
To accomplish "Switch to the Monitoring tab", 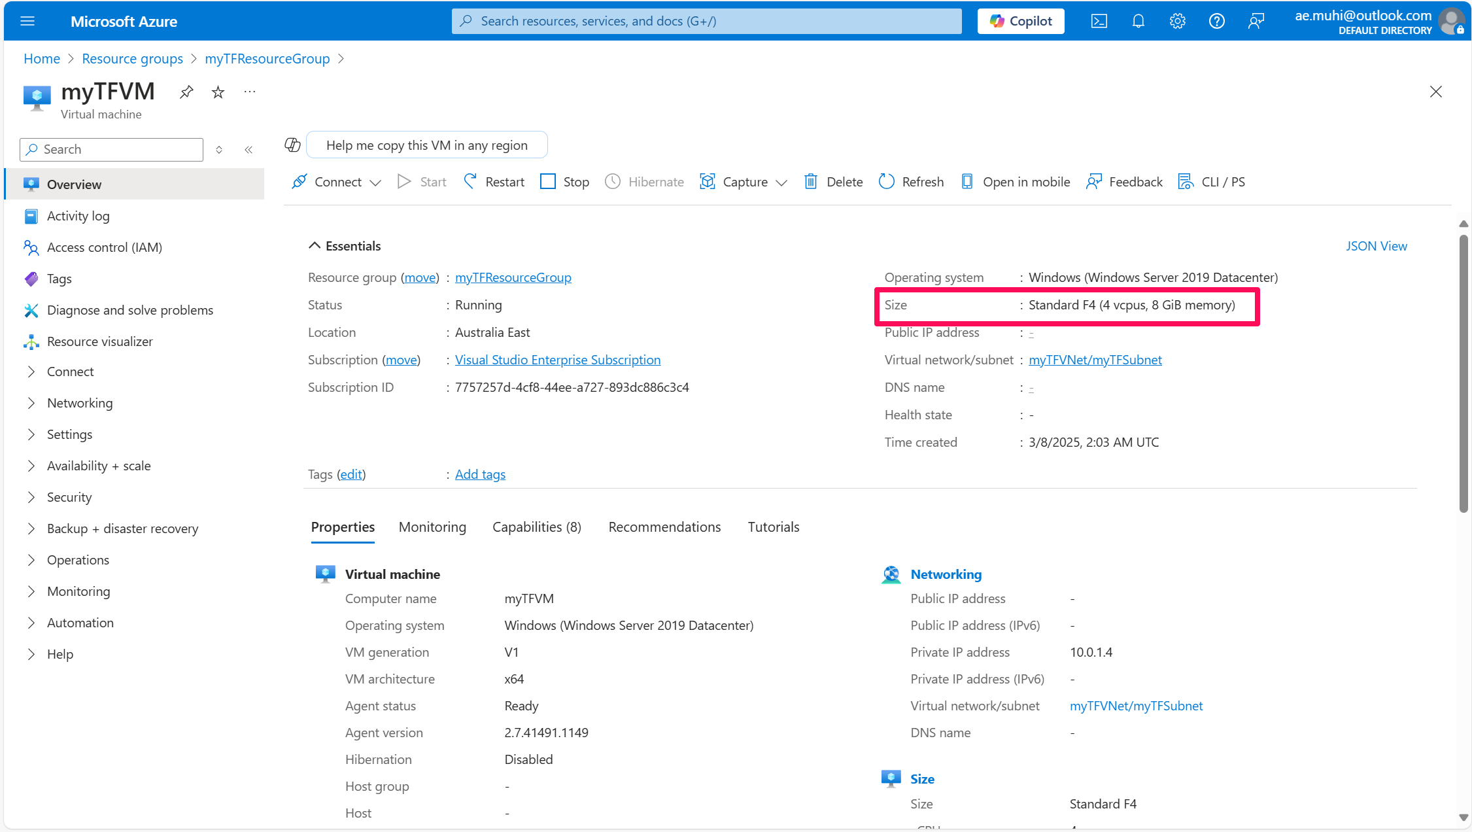I will click(432, 527).
